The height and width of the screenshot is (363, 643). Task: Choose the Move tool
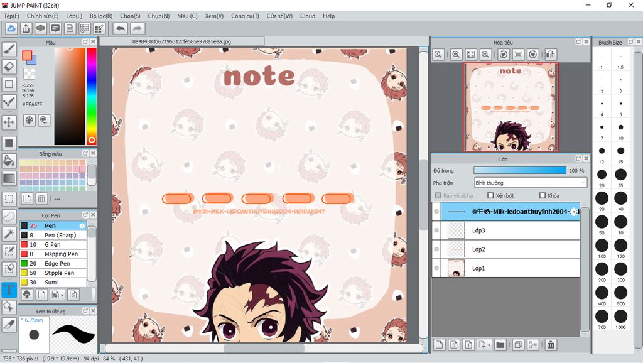(9, 122)
